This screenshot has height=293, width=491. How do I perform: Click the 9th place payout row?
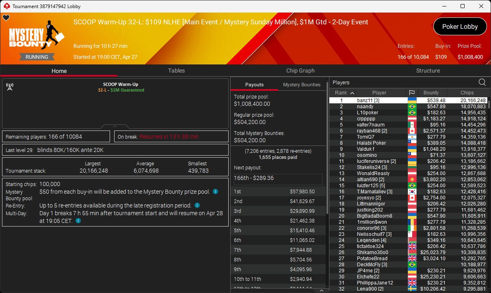click(278, 269)
